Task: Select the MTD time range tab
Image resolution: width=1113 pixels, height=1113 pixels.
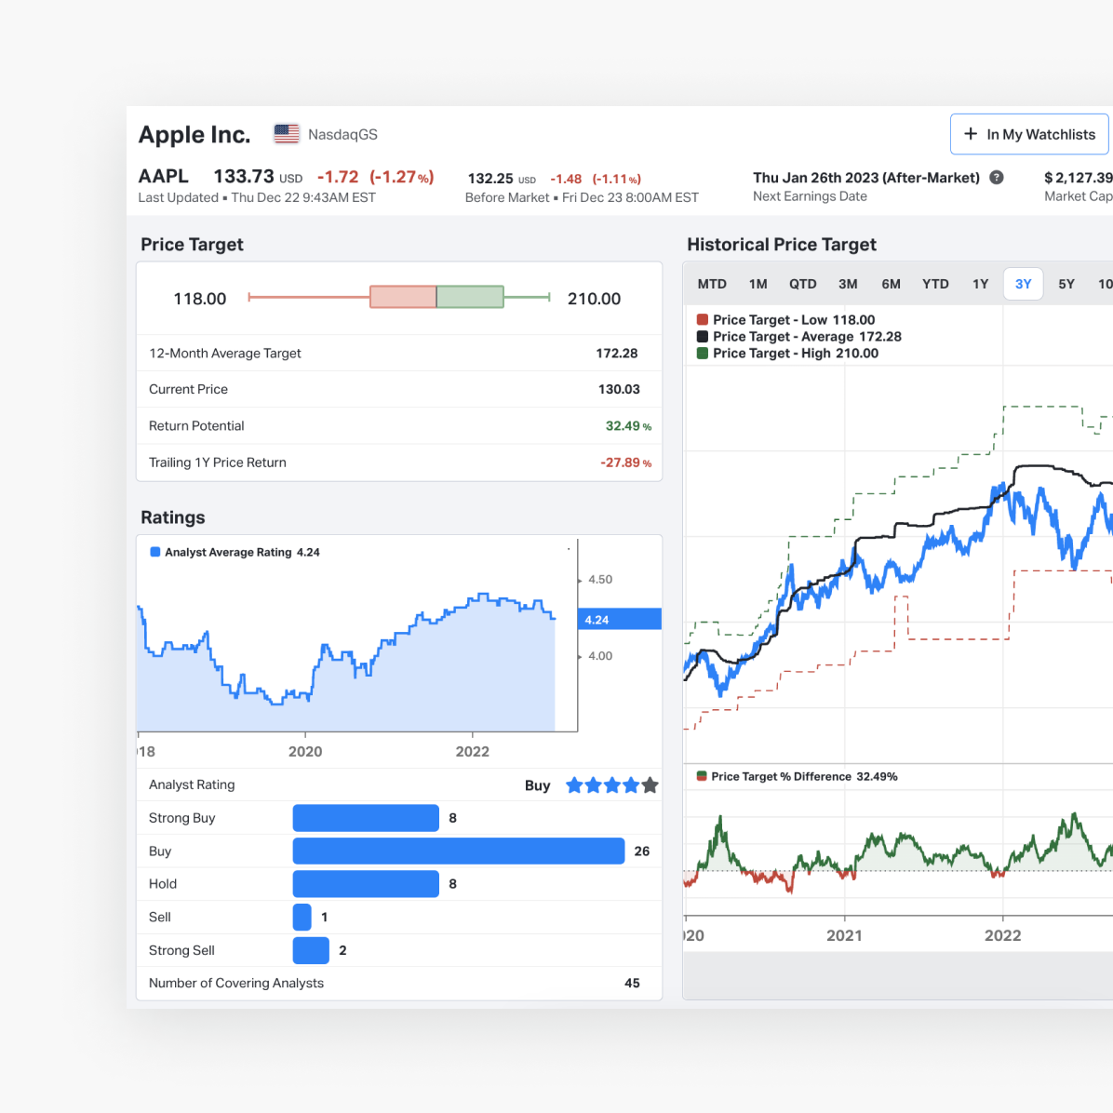Action: click(x=712, y=284)
